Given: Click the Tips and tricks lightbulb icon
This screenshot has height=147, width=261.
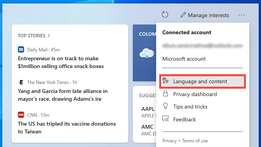Looking at the screenshot, I should coord(165,106).
